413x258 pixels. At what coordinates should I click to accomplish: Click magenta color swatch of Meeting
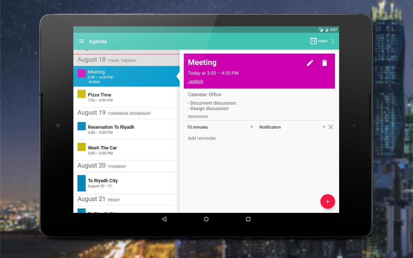tap(82, 73)
